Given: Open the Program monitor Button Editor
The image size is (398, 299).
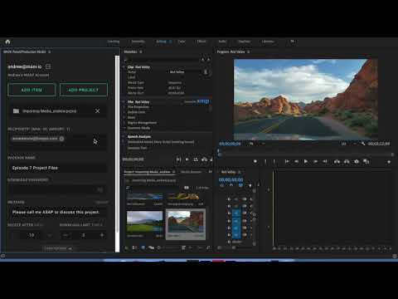Looking at the screenshot, I should click(389, 162).
